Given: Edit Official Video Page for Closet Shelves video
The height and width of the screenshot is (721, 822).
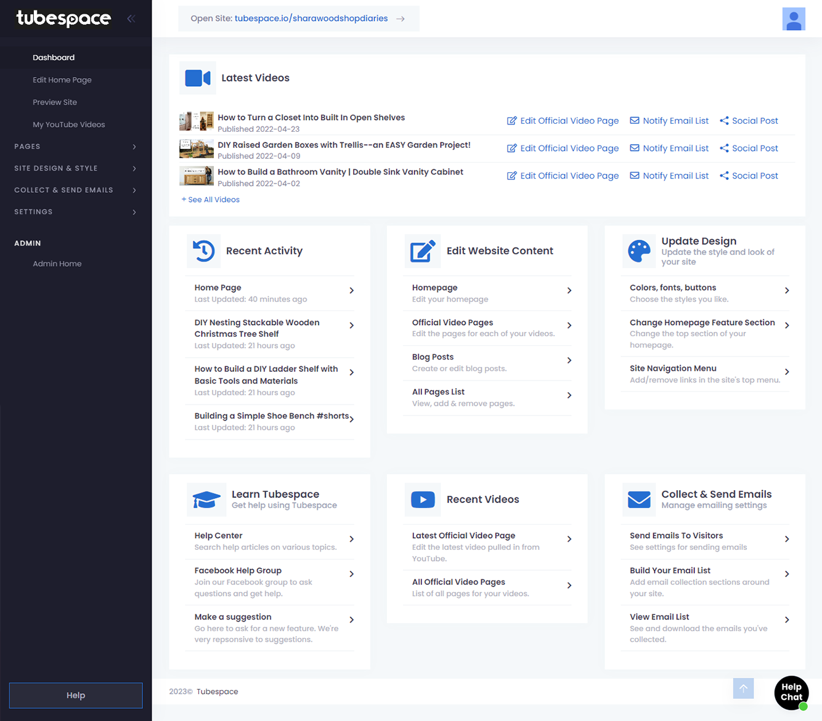Looking at the screenshot, I should pos(563,121).
